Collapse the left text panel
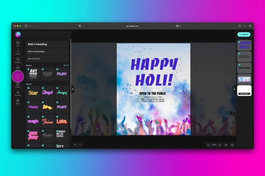265x176 pixels. point(72,89)
